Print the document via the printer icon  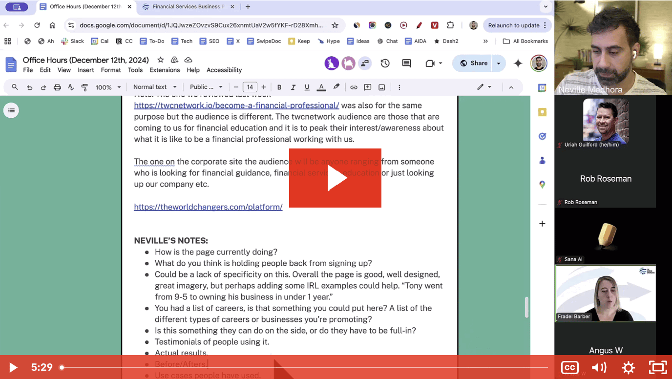57,87
